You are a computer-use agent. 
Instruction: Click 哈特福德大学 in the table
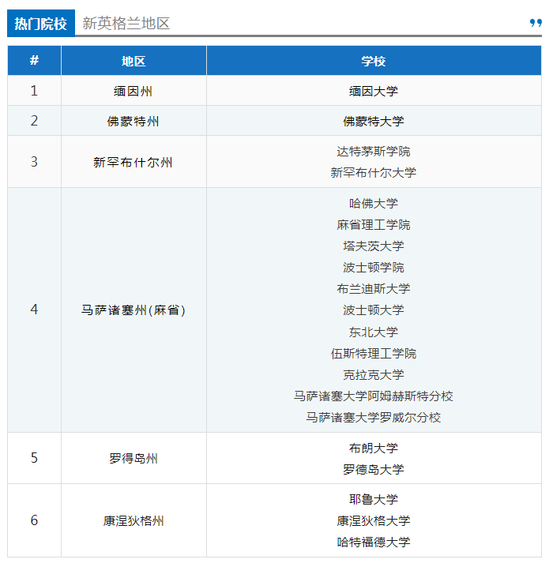click(374, 542)
